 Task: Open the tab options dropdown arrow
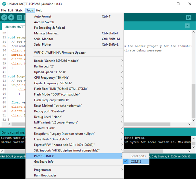coord(187,26)
